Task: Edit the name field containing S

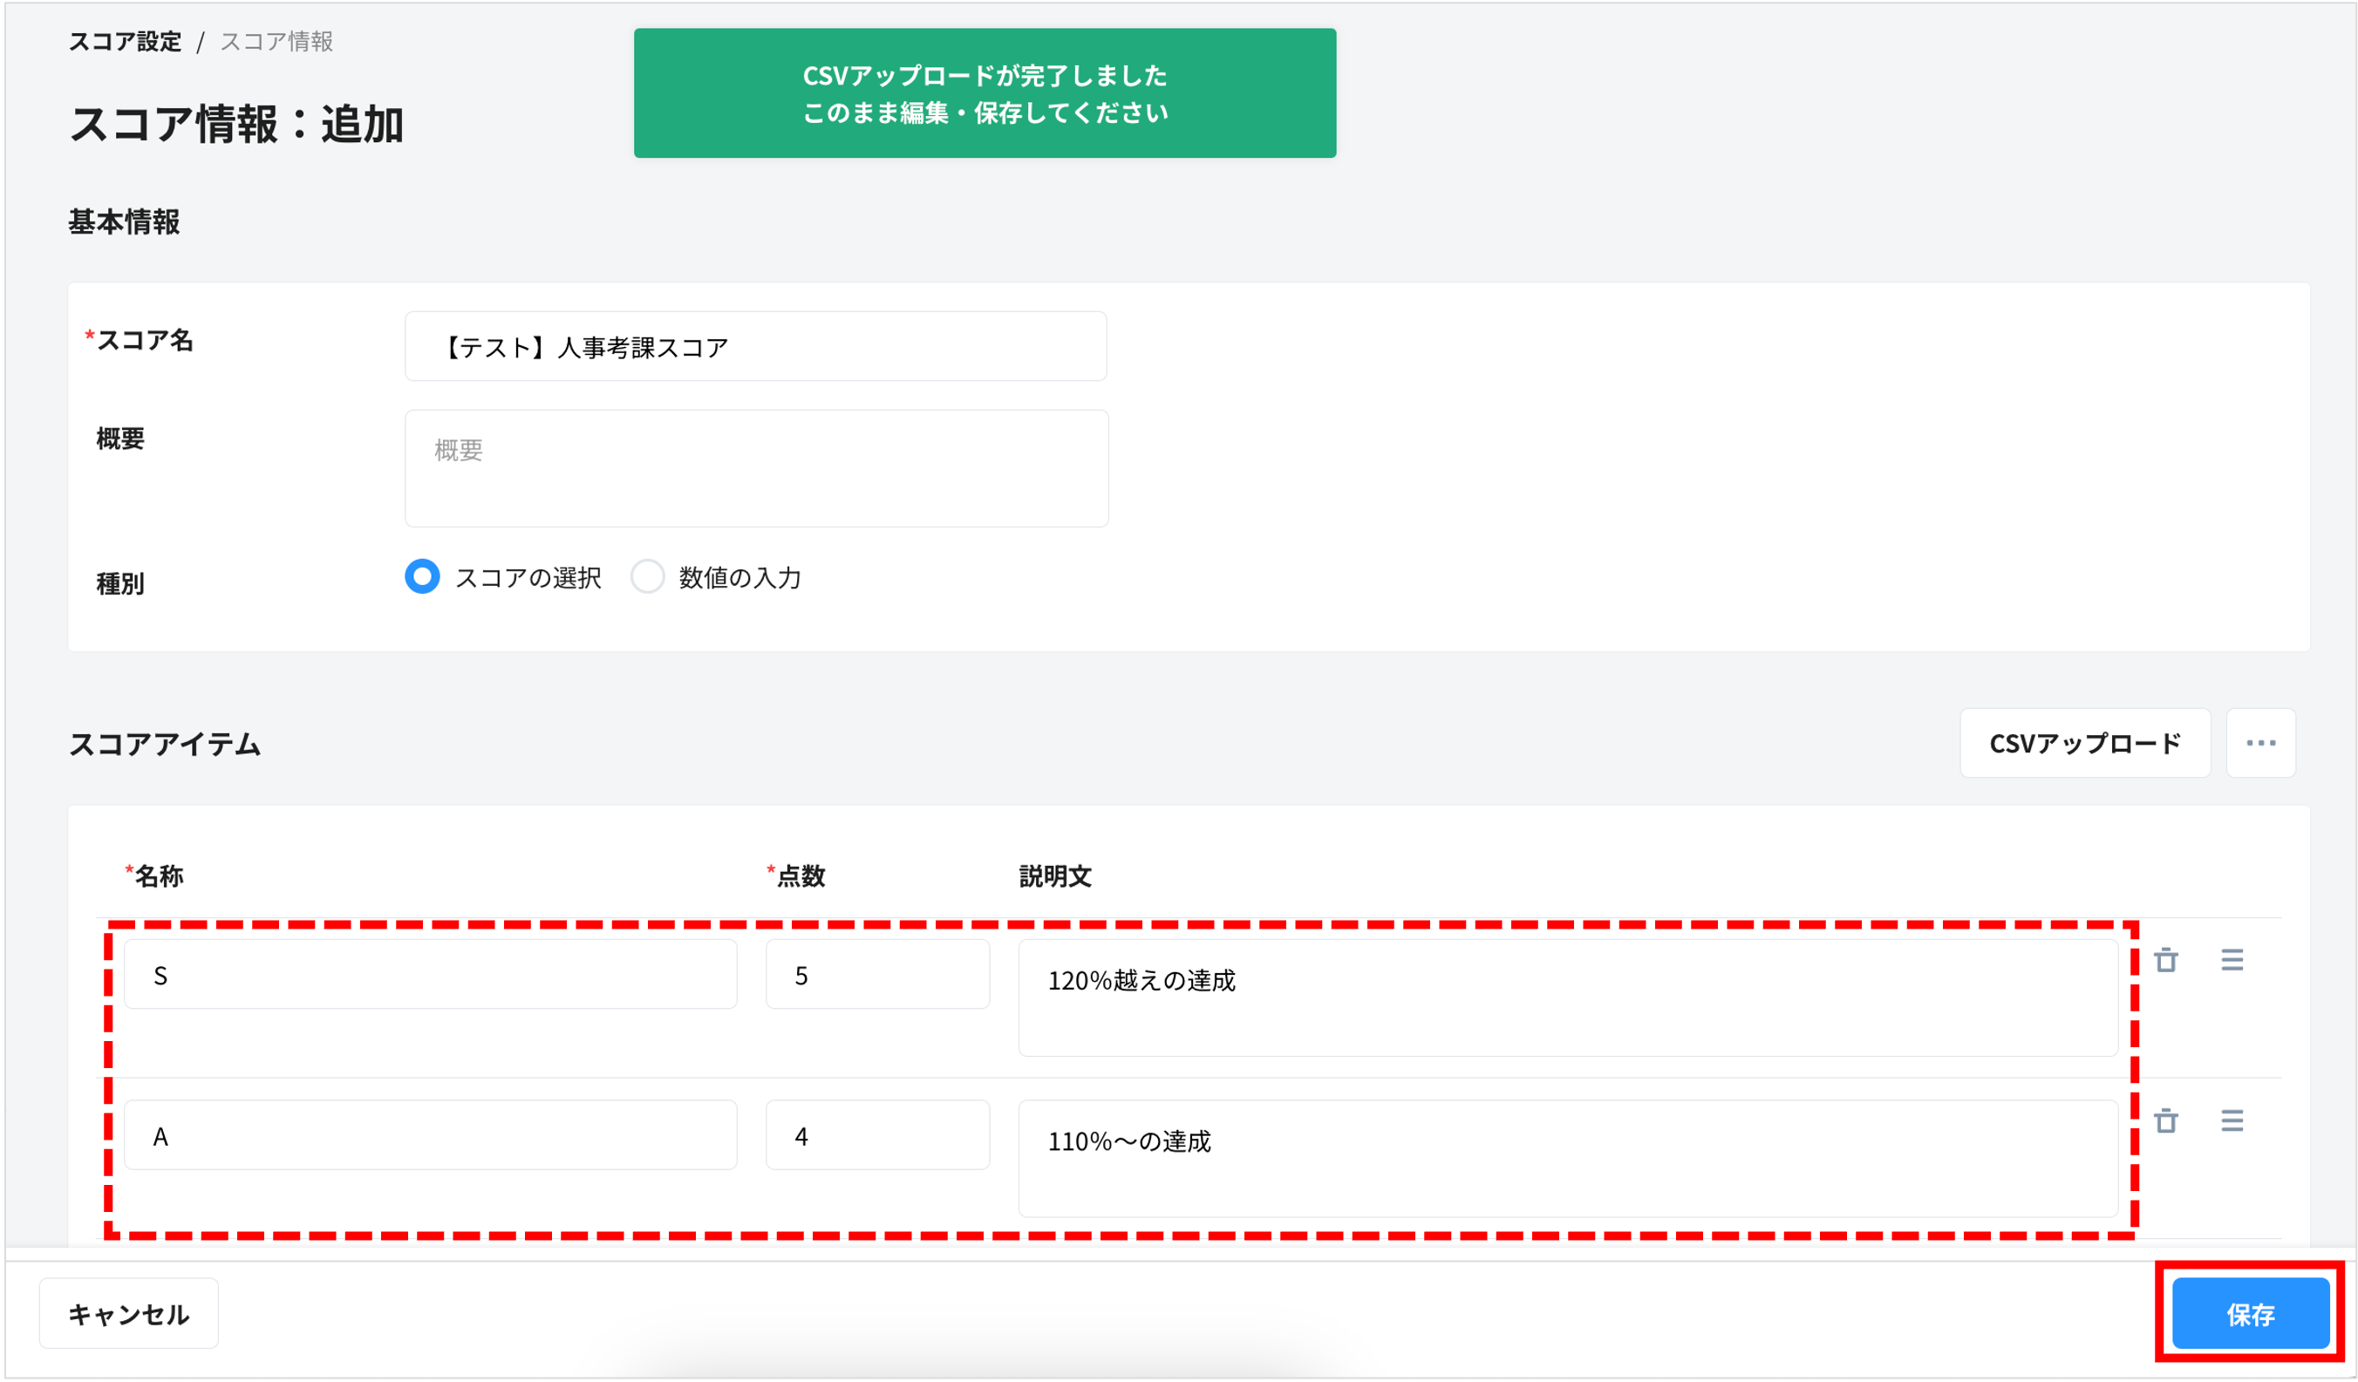Action: [430, 973]
